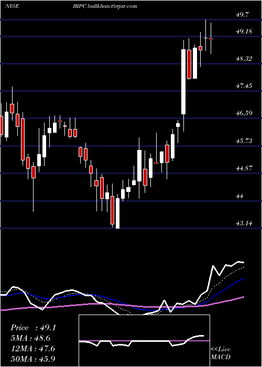This screenshot has height=367, width=262.
Task: Click the <<Live MACD label
Action: pos(221,353)
